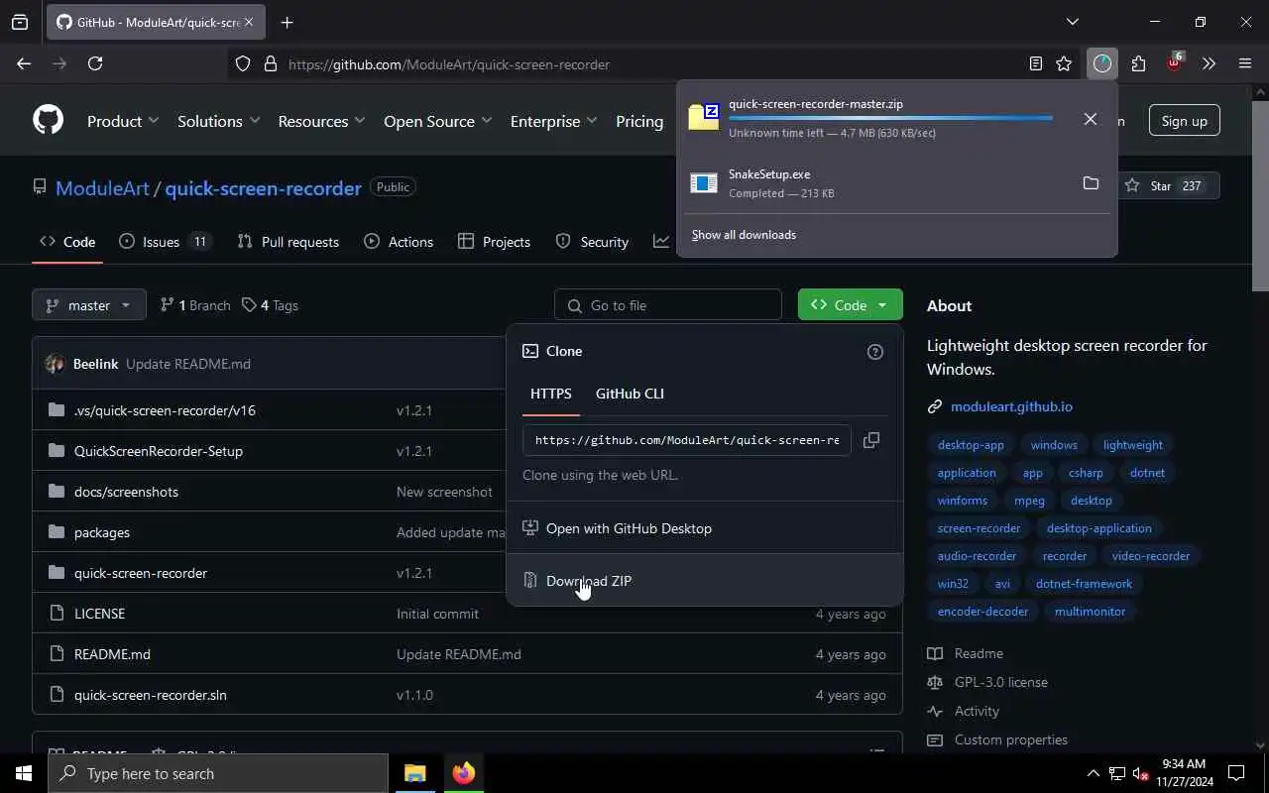Switch to the HTTPS clone tab
The height and width of the screenshot is (793, 1269).
click(x=550, y=394)
